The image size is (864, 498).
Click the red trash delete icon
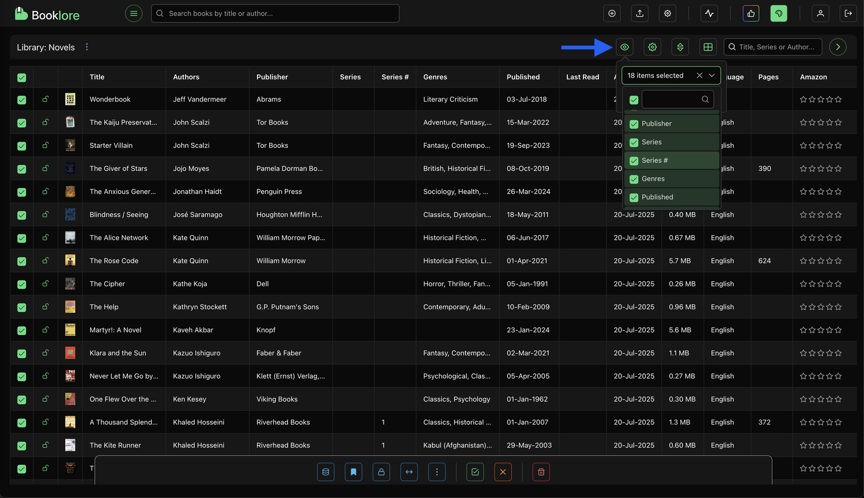[541, 472]
